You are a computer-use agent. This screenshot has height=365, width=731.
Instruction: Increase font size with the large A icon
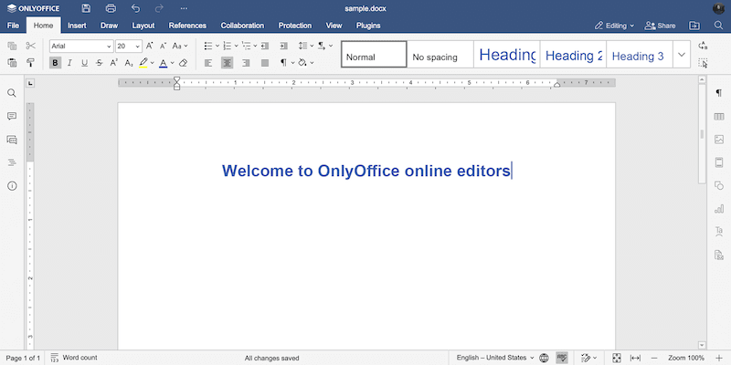(x=150, y=46)
